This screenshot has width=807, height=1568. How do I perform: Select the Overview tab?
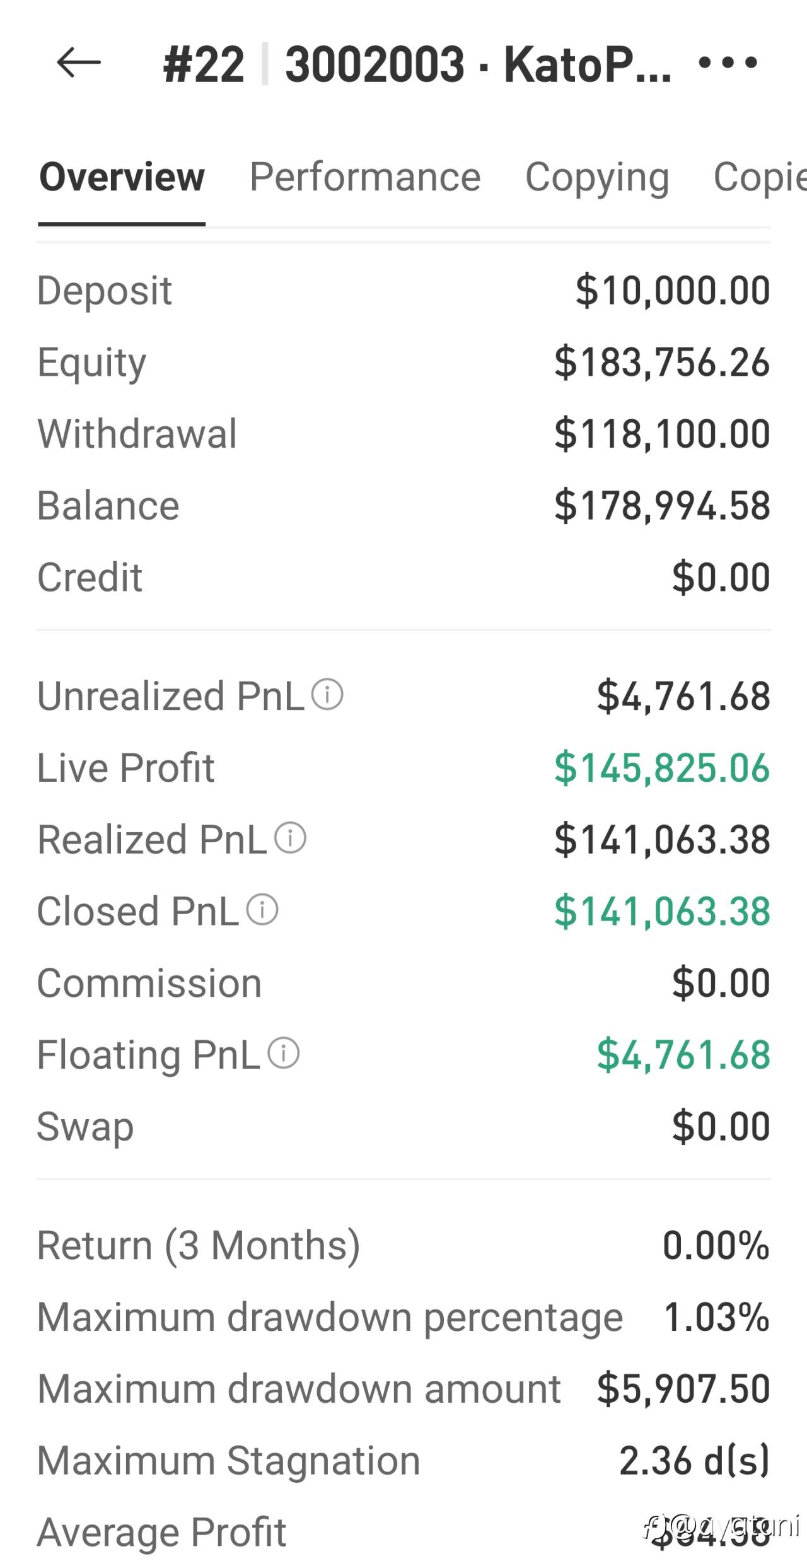click(122, 177)
